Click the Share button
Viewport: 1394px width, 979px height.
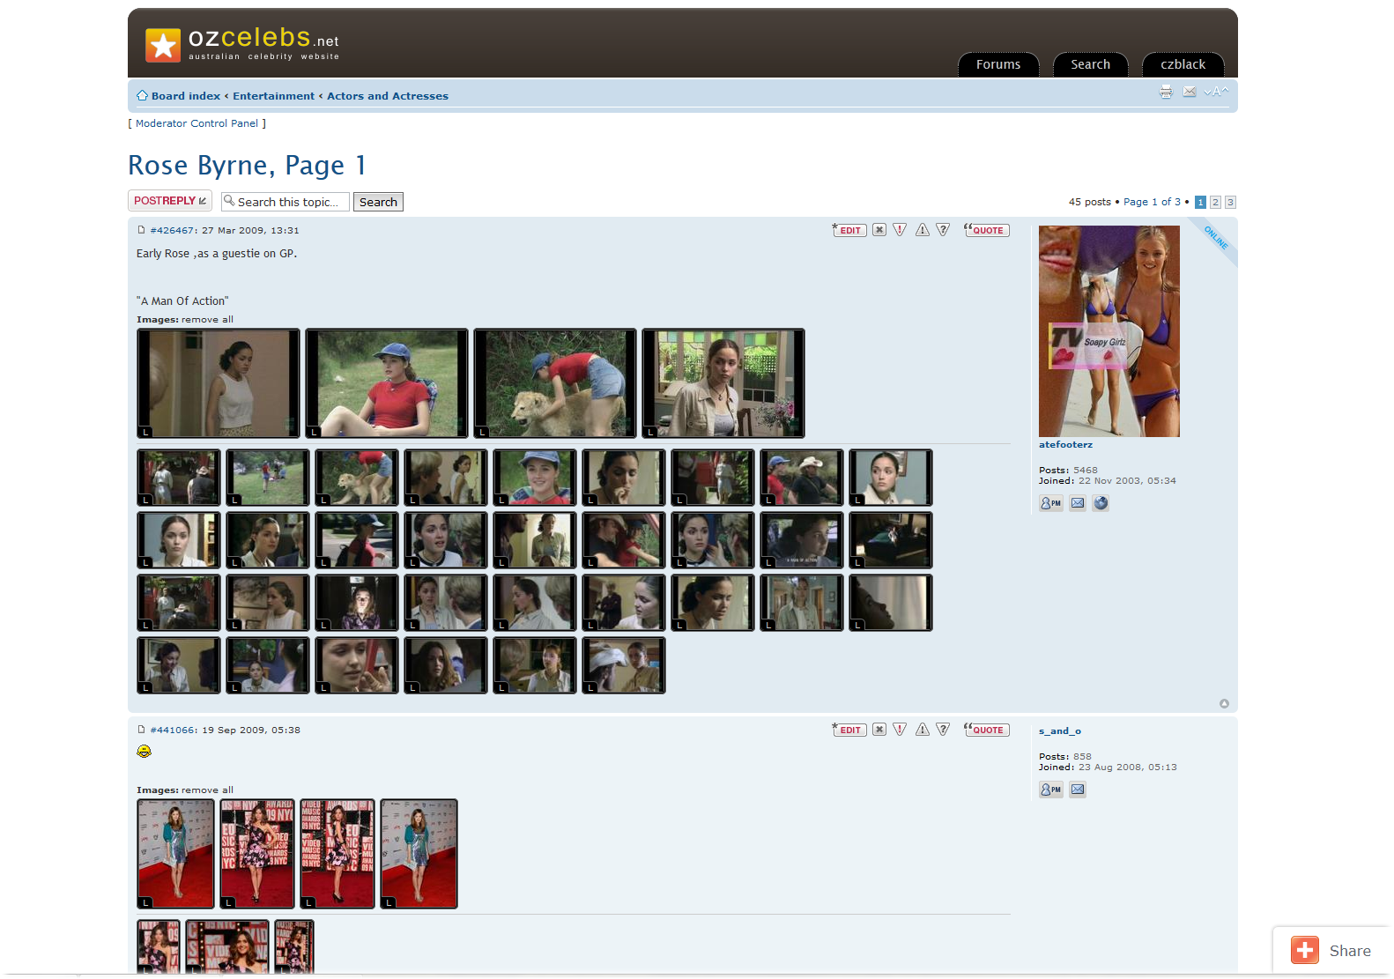1331,951
